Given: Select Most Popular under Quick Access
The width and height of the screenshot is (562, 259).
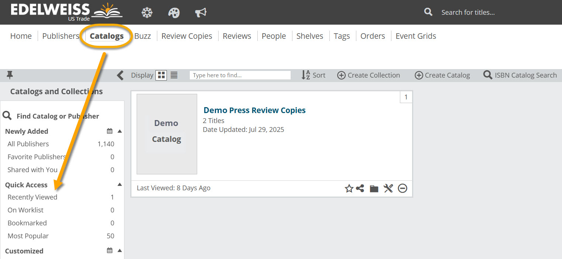Looking at the screenshot, I should click(x=28, y=236).
